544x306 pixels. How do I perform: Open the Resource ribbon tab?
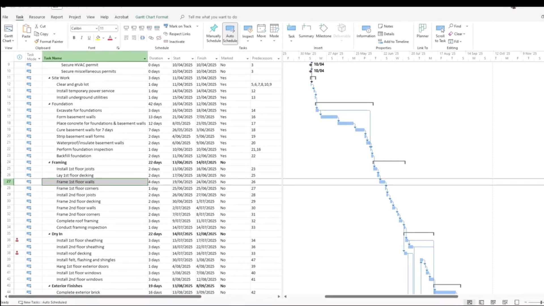coord(37,17)
